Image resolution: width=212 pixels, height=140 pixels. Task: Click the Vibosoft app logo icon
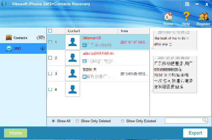pos(4,4)
